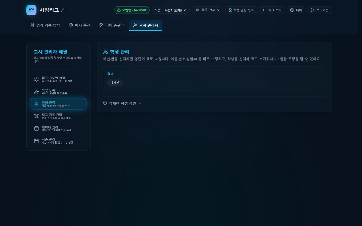Click the calendar icon for 시즌 관리
Screen dimensions: 362x226
[36, 141]
